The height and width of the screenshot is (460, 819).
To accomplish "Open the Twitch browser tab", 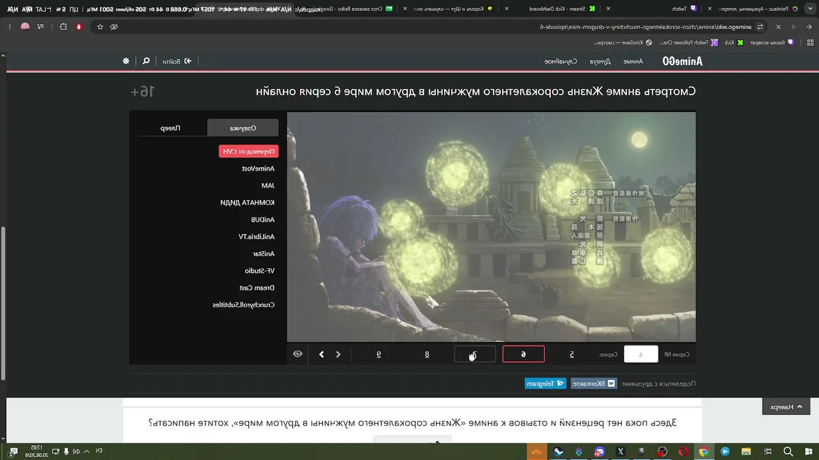I will click(685, 9).
